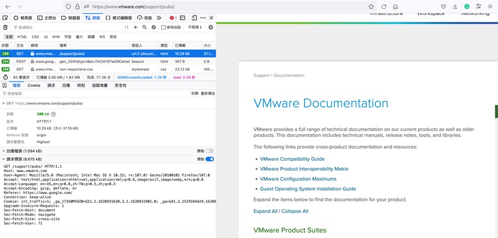Image resolution: width=498 pixels, height=238 pixels.
Task: Open the Firefox downloads icon
Action: 455,6
